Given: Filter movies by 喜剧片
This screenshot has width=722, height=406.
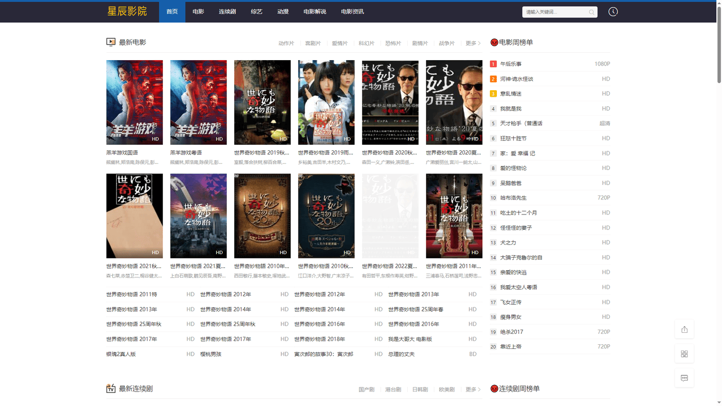Looking at the screenshot, I should pos(313,43).
